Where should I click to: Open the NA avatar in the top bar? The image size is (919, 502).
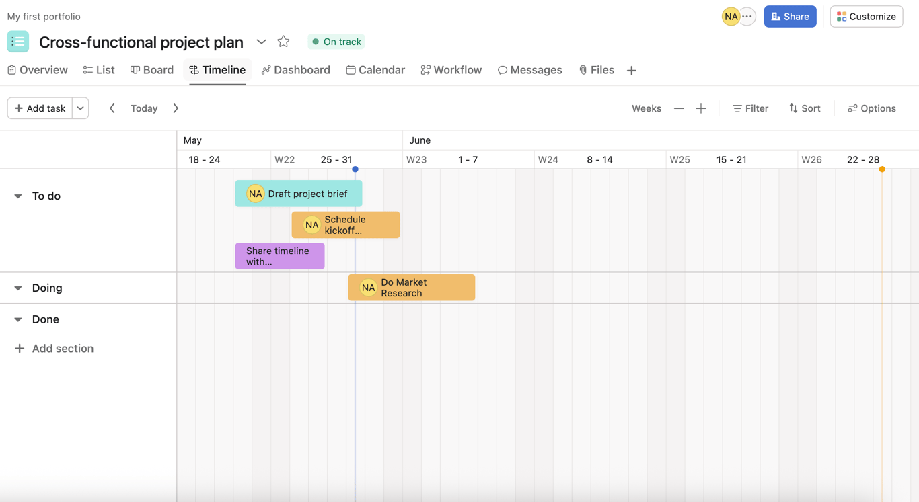pyautogui.click(x=731, y=15)
